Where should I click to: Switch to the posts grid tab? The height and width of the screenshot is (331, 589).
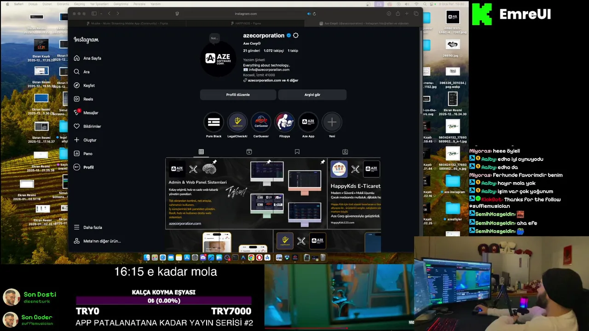click(x=201, y=152)
